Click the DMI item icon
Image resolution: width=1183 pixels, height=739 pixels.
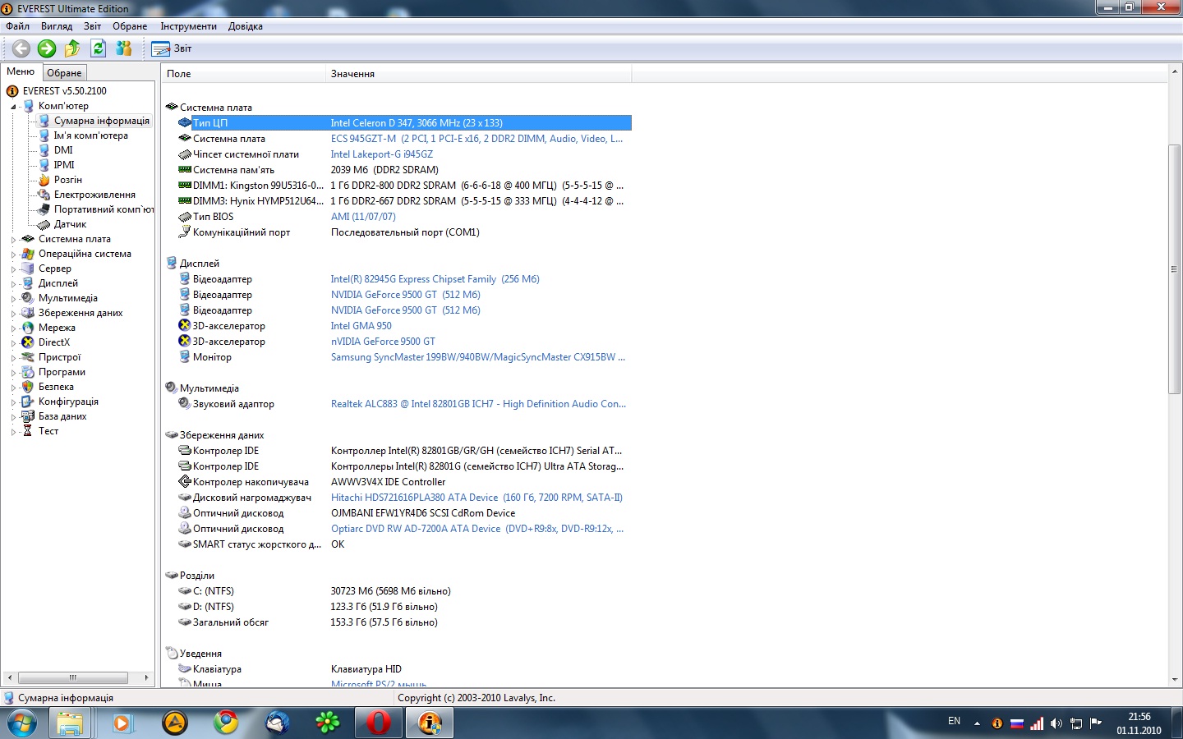(x=44, y=150)
